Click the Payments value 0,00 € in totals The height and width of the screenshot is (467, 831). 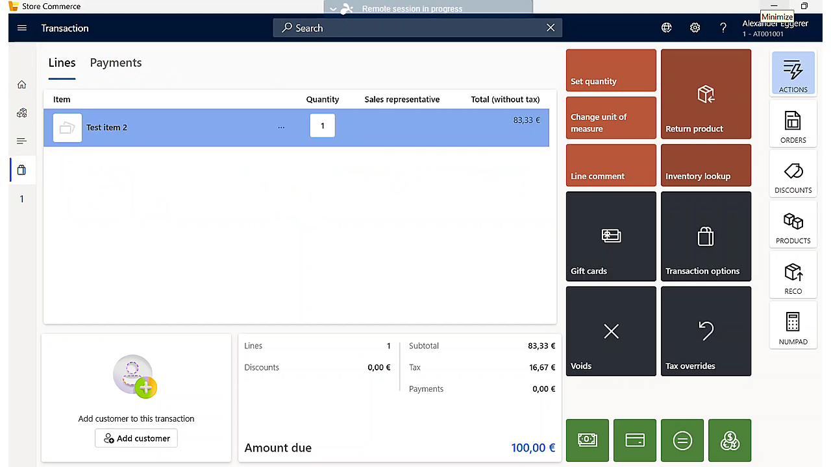[544, 389]
